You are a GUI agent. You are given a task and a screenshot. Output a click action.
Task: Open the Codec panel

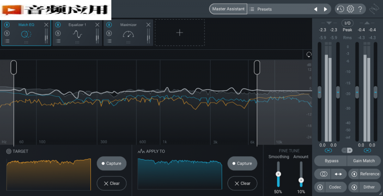pyautogui.click(x=335, y=187)
